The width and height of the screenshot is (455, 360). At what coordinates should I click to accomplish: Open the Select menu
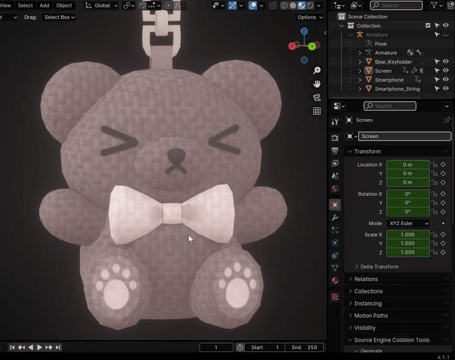(x=25, y=6)
